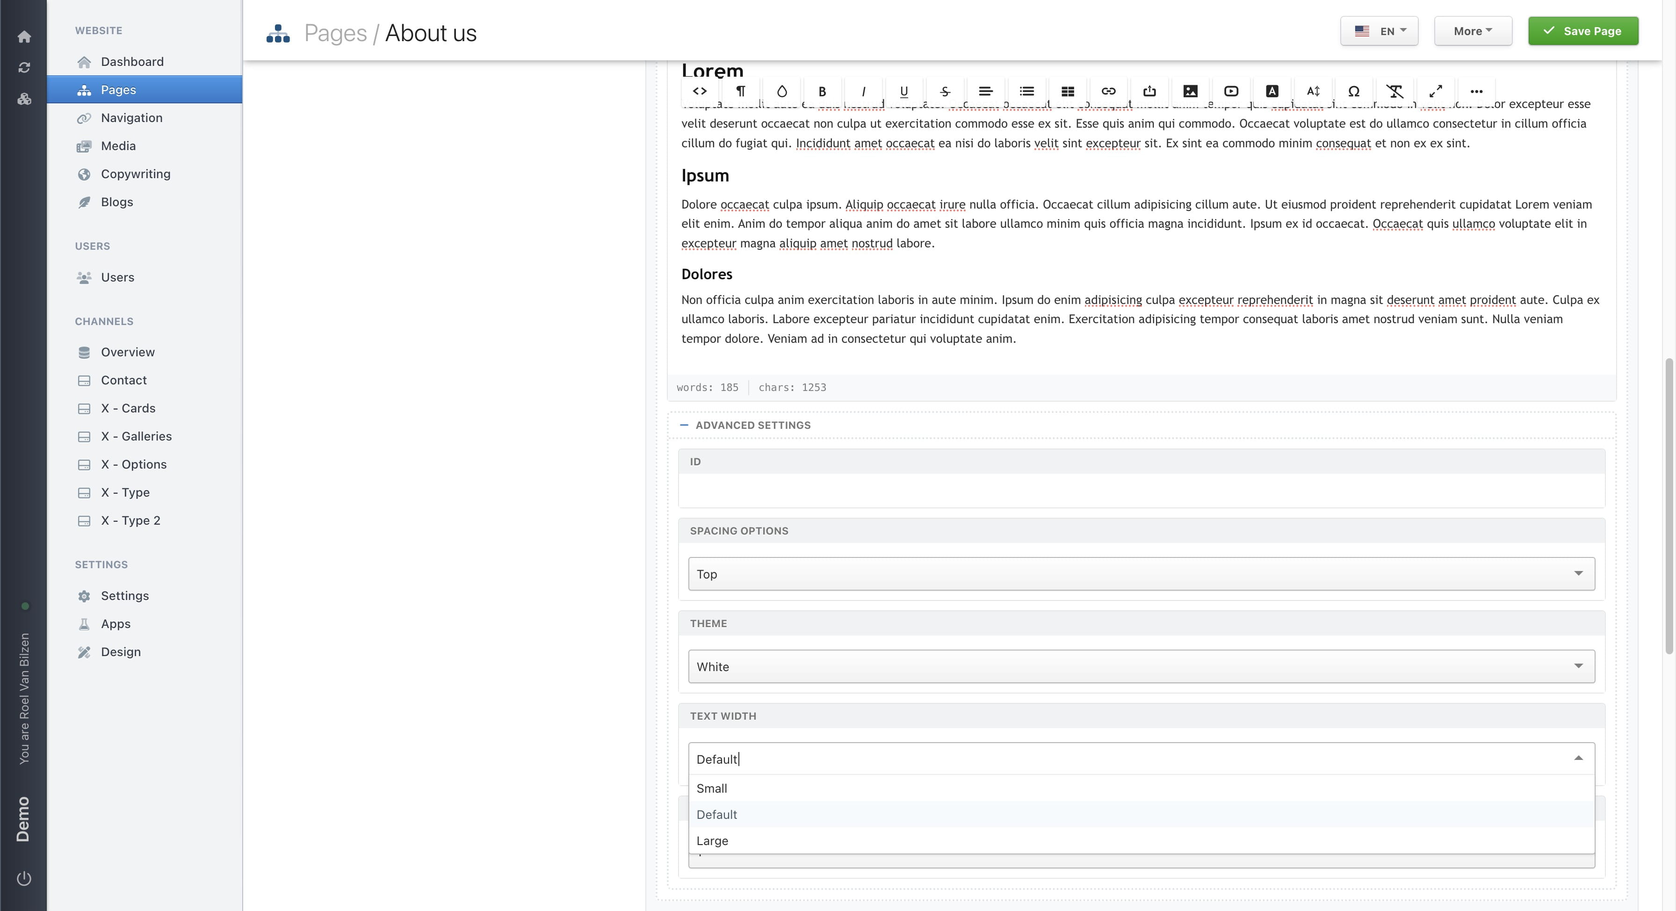Insert a table using the grid icon

[x=1068, y=91]
